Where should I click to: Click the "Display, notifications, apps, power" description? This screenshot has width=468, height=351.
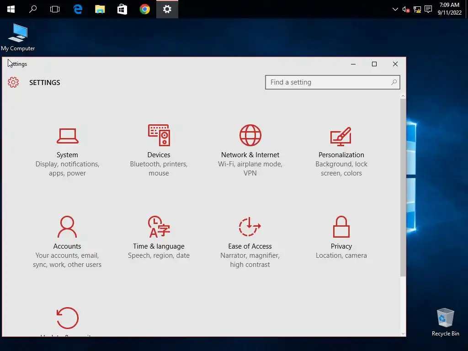click(67, 169)
